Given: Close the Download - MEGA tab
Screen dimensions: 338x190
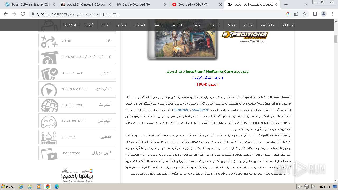Looking at the screenshot, I should pos(220,4).
